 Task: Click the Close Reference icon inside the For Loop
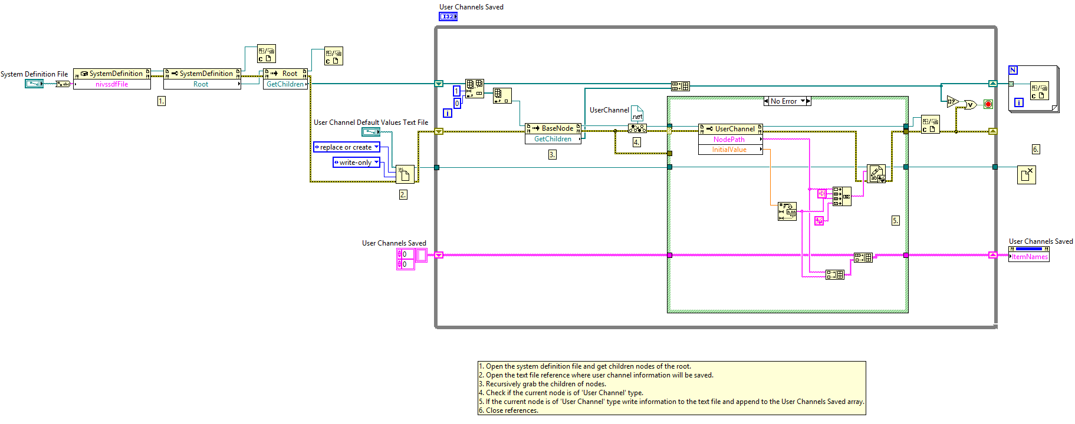tap(1040, 91)
